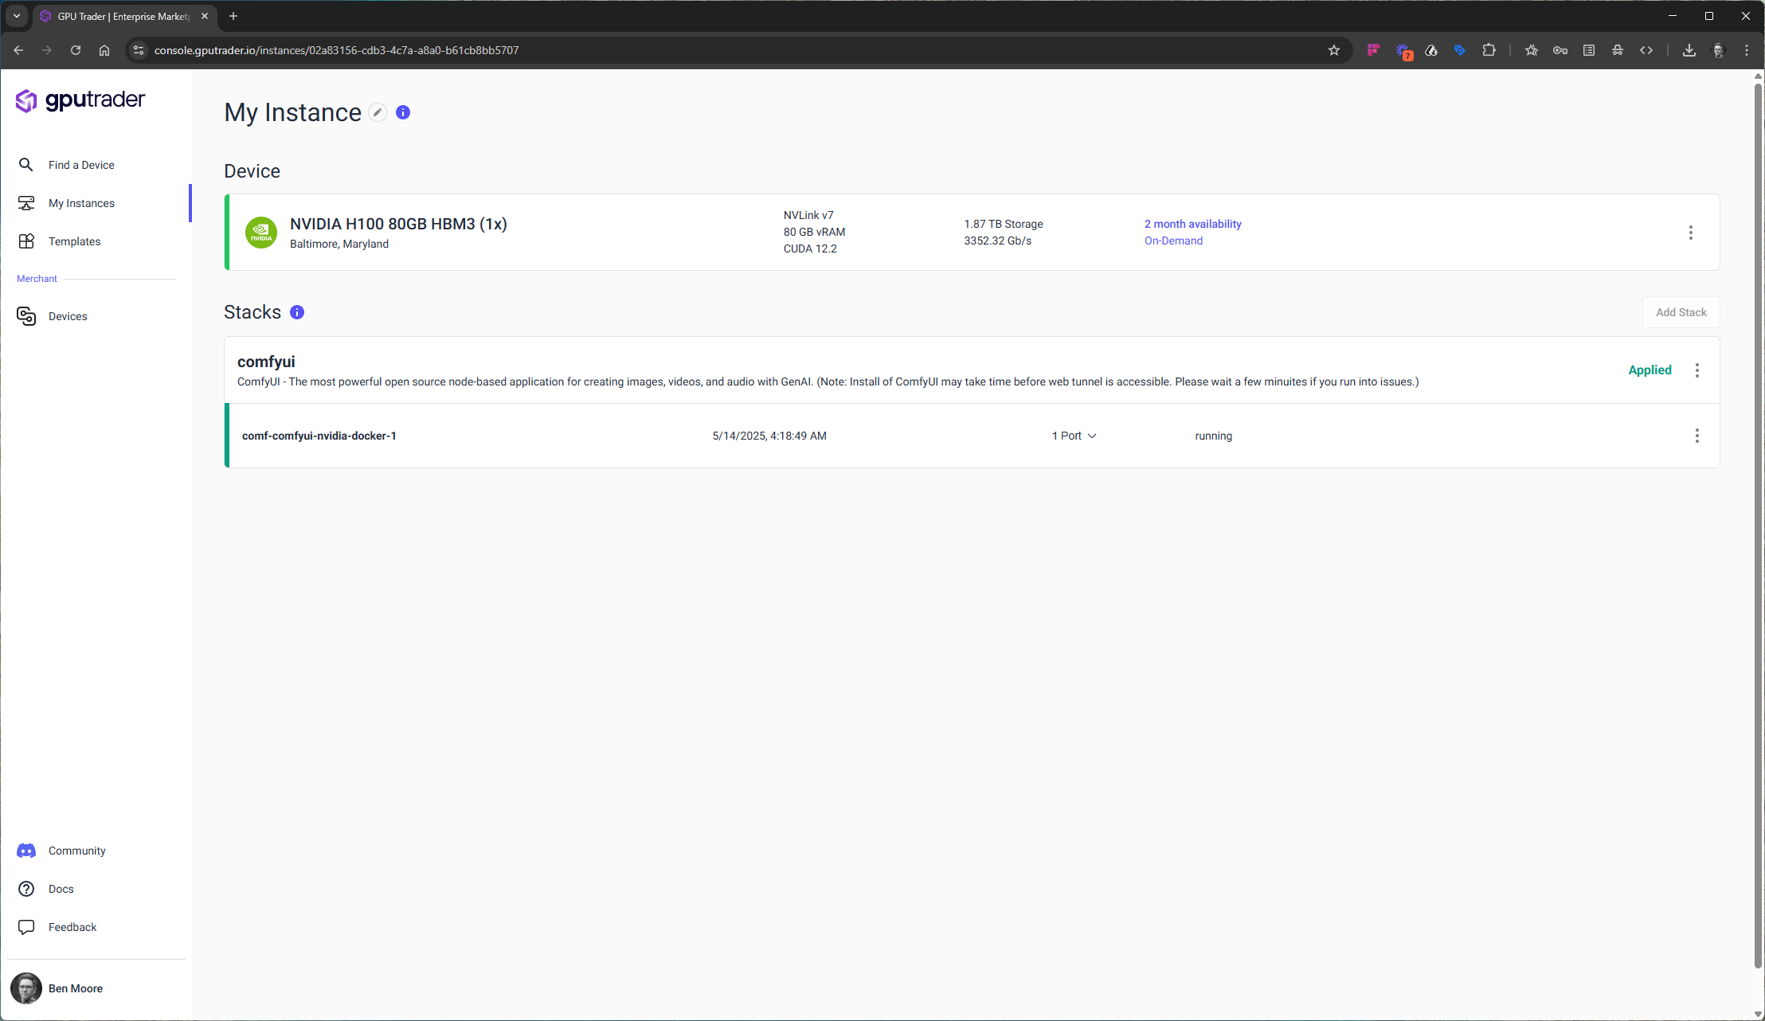Bookmark this page with the star icon
The image size is (1765, 1021).
pos(1334,50)
